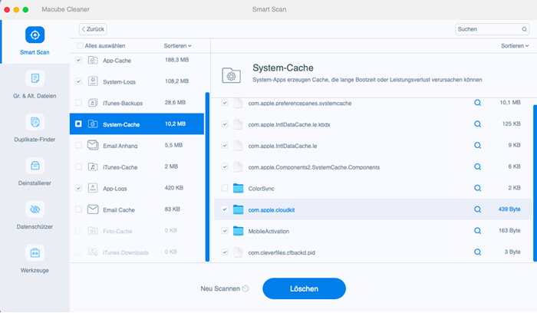
Task: Open Datenschützer sidebar icon
Action: [35, 209]
